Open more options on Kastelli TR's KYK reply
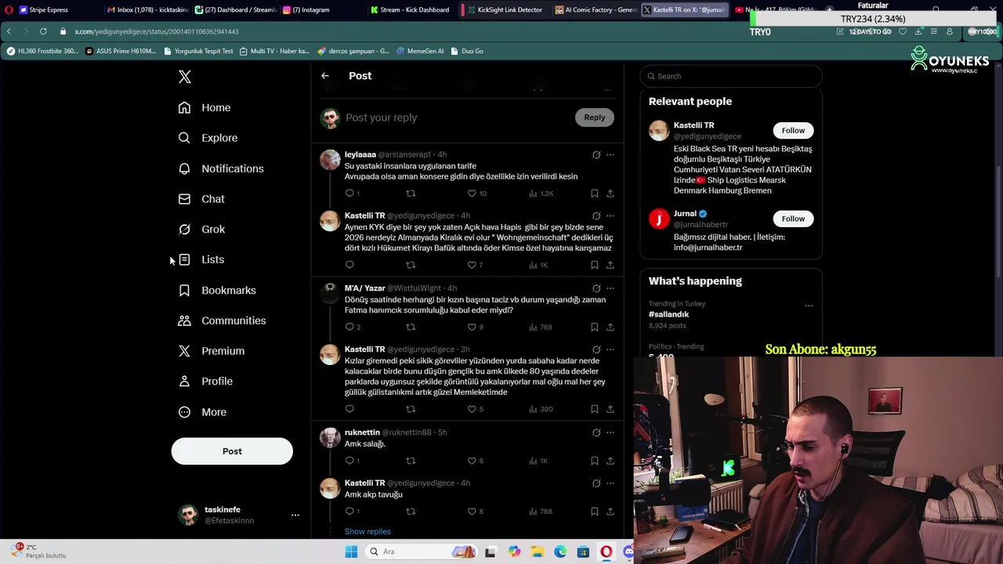1003x564 pixels. click(x=610, y=215)
